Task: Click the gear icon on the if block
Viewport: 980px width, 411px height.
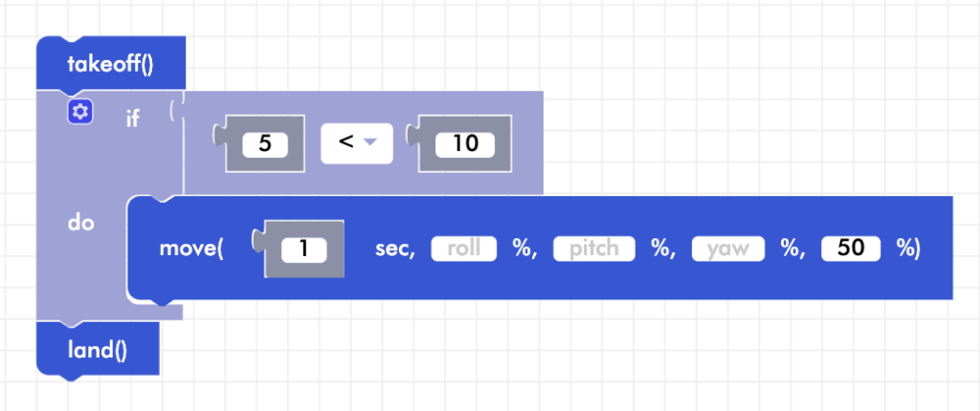Action: (x=80, y=113)
